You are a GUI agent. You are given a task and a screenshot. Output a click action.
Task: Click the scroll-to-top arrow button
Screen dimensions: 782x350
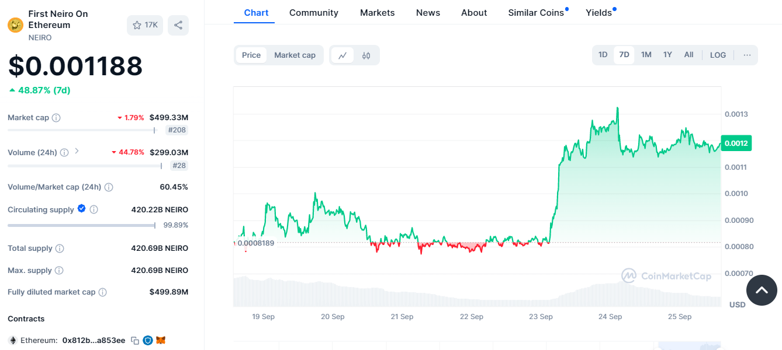(762, 290)
